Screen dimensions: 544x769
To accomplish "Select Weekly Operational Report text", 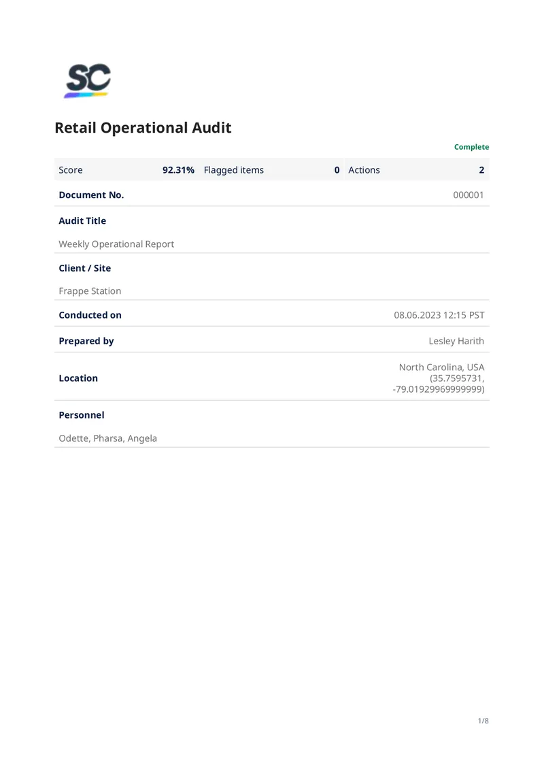I will coord(116,244).
